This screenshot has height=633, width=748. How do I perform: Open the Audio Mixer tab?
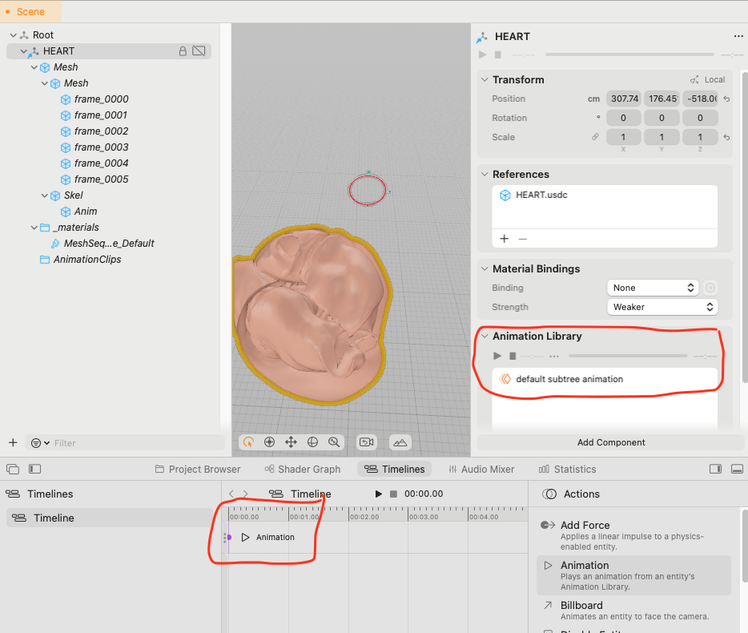click(x=481, y=469)
